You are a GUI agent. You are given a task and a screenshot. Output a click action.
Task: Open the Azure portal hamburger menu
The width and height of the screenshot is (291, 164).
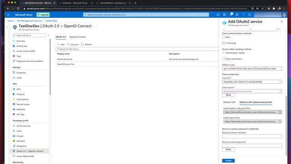pyautogui.click(x=8, y=15)
